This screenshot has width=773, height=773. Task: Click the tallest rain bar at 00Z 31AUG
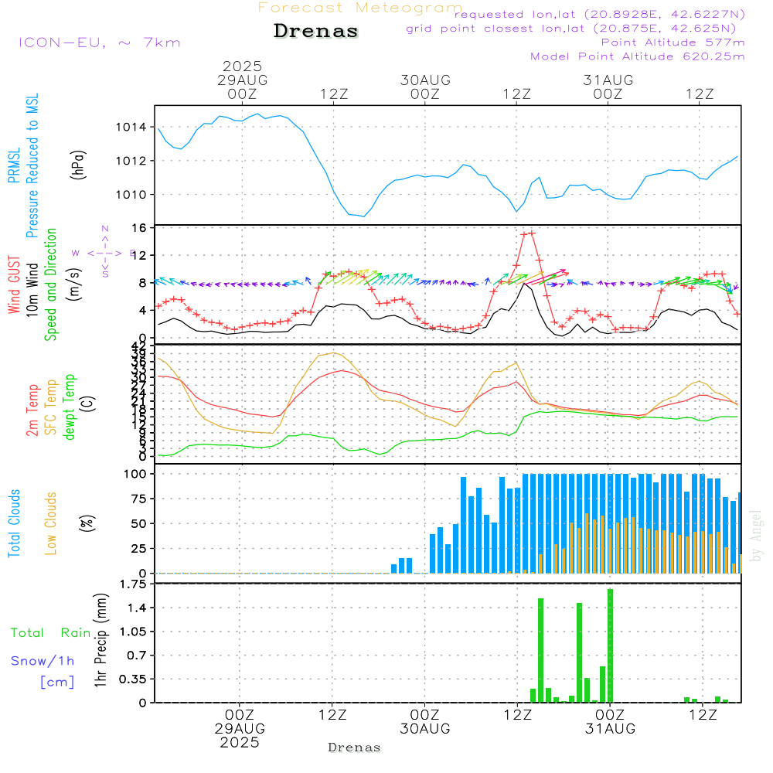pyautogui.click(x=611, y=645)
